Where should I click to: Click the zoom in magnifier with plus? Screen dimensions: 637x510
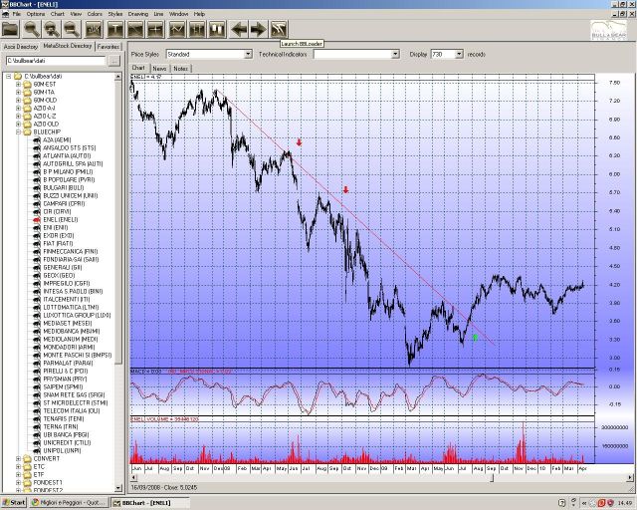click(51, 29)
